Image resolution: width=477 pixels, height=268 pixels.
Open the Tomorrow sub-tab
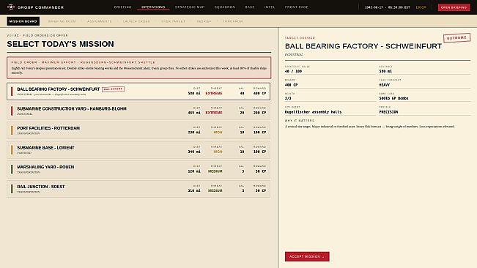pyautogui.click(x=233, y=21)
